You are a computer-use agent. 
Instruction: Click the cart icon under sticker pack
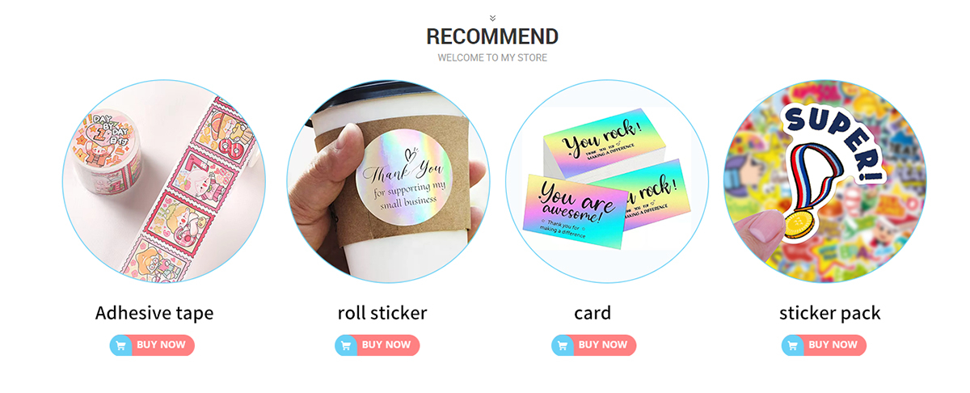pyautogui.click(x=792, y=345)
